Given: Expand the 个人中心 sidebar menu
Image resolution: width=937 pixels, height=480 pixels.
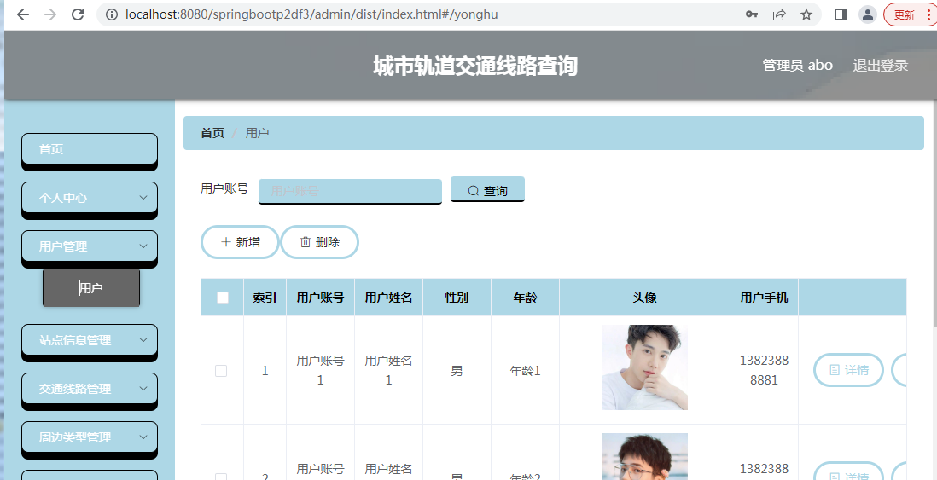Looking at the screenshot, I should (89, 198).
